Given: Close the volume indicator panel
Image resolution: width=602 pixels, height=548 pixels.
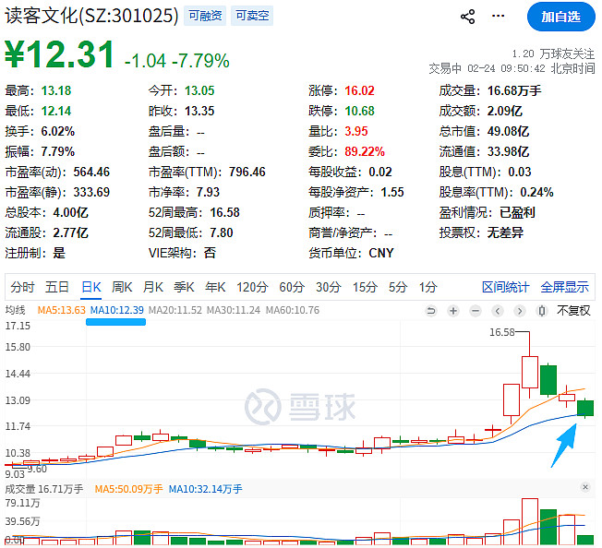Looking at the screenshot, I should 585,487.
